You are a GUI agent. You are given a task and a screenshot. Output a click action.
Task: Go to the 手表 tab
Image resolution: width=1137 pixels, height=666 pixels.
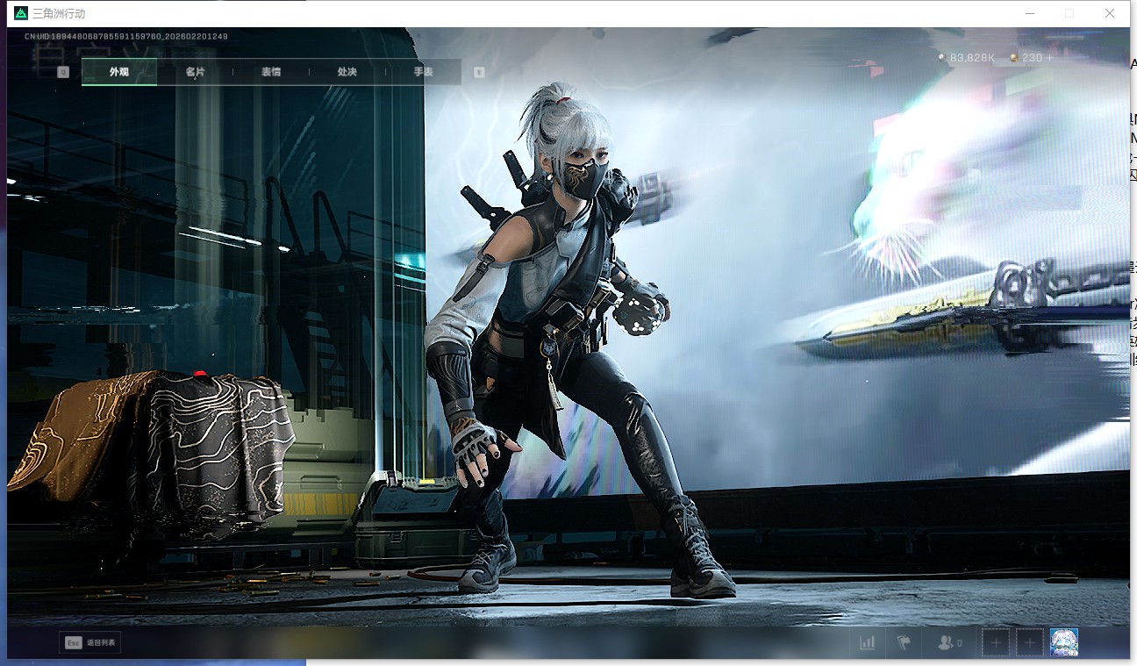click(423, 72)
